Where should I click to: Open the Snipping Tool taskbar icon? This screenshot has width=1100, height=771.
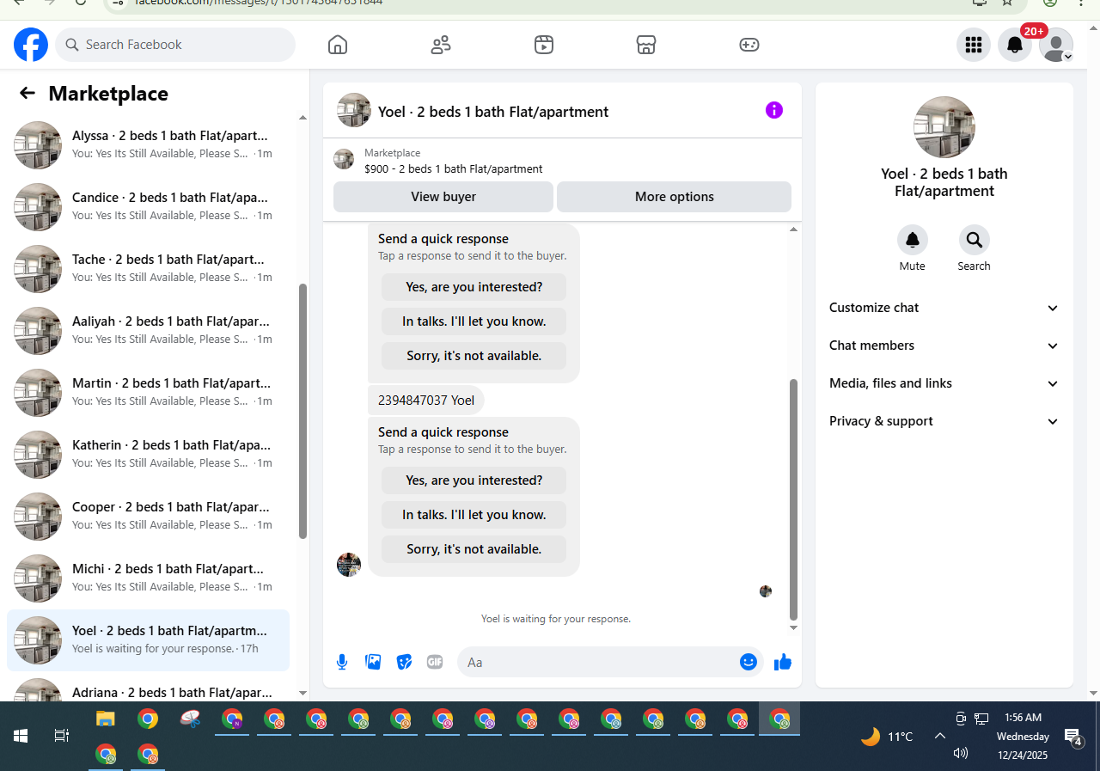click(190, 719)
